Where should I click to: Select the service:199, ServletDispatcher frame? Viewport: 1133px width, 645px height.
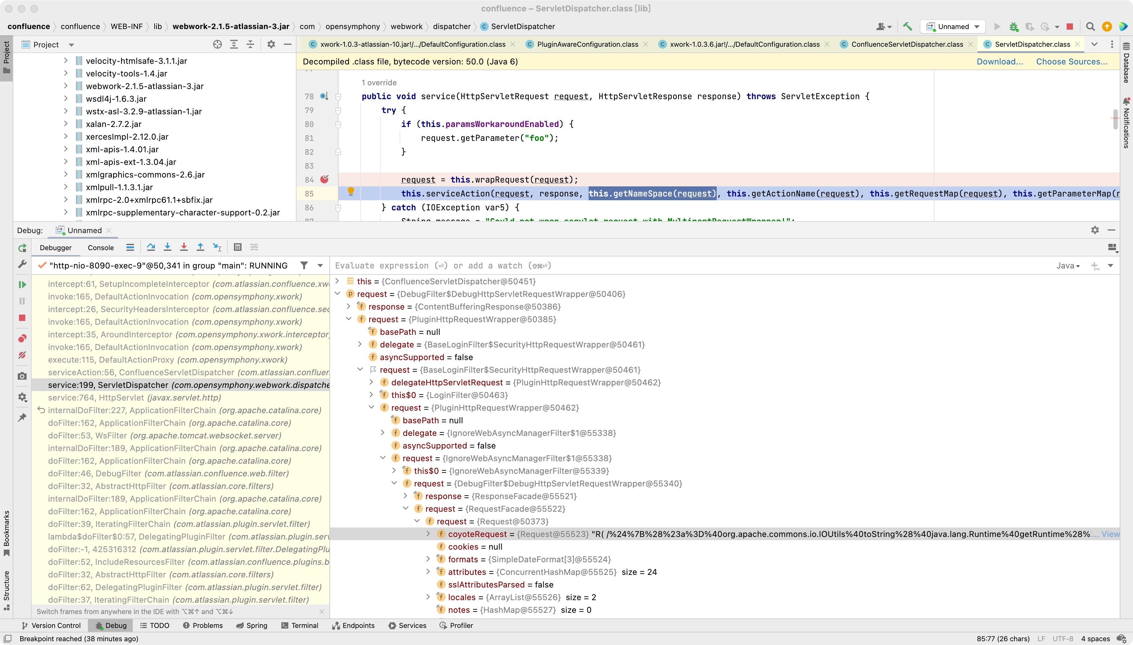[181, 385]
